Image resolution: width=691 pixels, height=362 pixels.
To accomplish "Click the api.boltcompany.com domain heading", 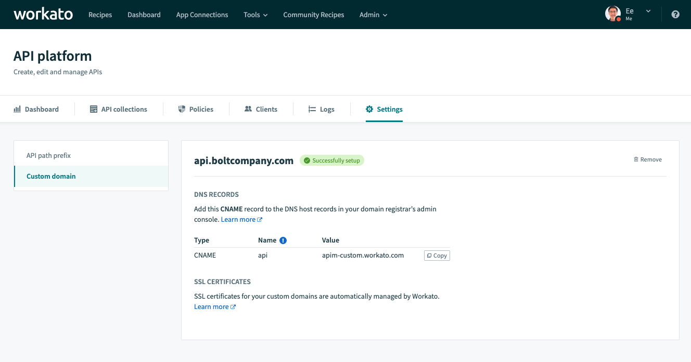I will click(x=244, y=160).
